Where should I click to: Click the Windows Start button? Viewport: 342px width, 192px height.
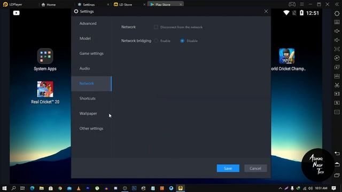[4, 188]
